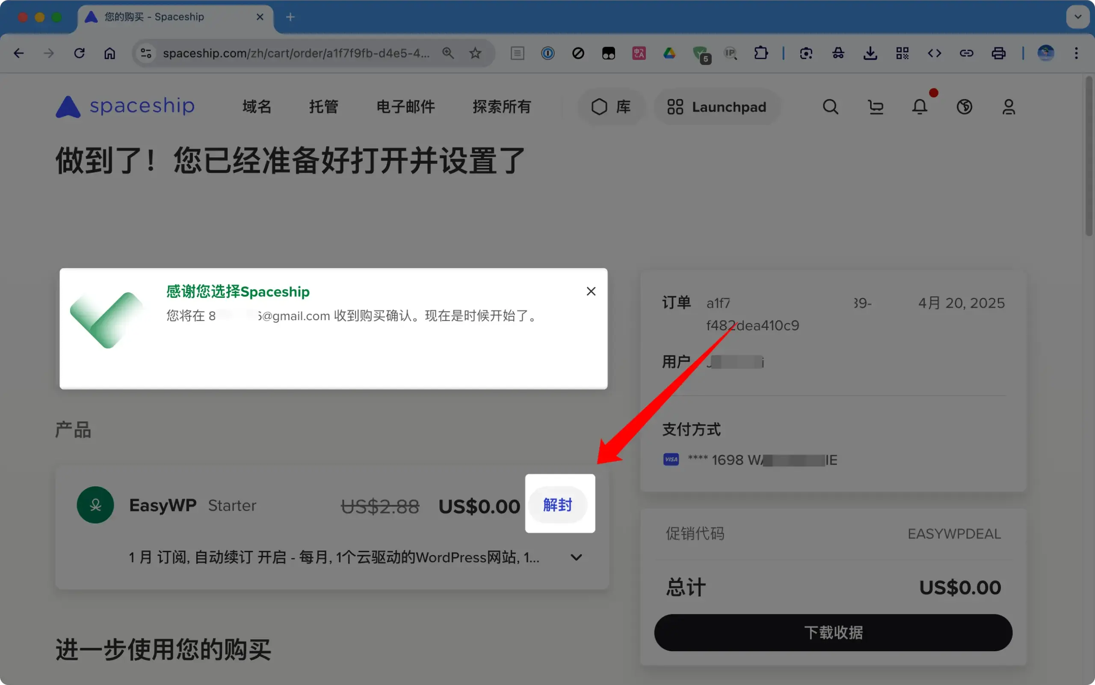Click the 解封 button for EasyWP
1095x685 pixels.
(x=558, y=505)
